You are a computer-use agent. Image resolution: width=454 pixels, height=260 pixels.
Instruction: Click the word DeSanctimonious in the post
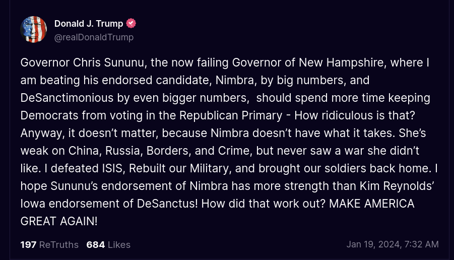tap(67, 98)
